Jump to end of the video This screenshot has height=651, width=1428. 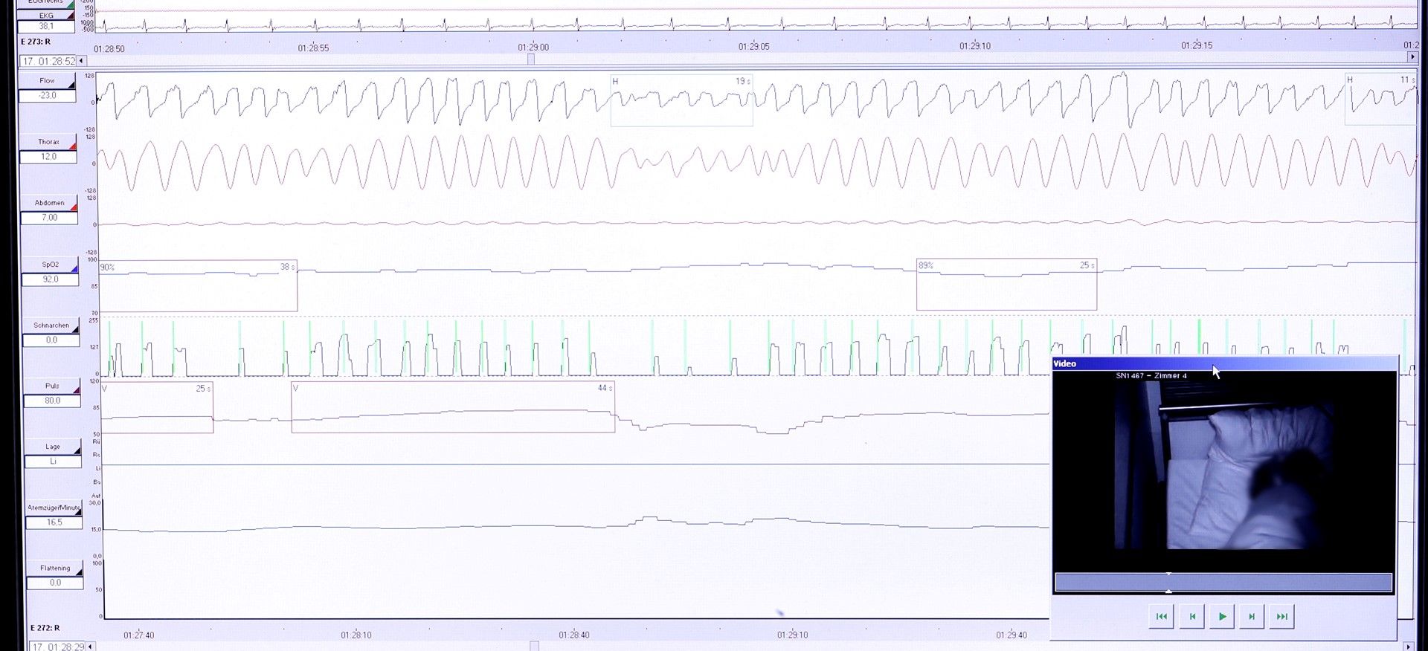[x=1282, y=616]
